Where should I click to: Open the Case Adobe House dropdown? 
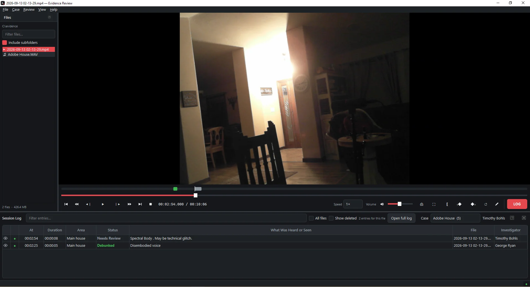click(x=455, y=218)
